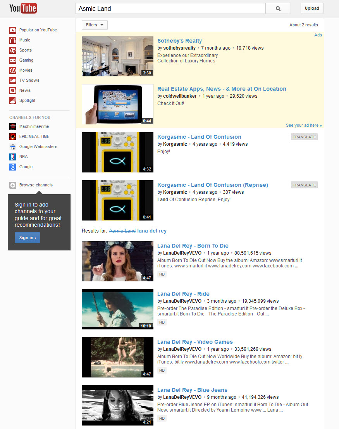This screenshot has height=429, width=339.
Task: Open the TV Shows menu item
Action: (29, 81)
